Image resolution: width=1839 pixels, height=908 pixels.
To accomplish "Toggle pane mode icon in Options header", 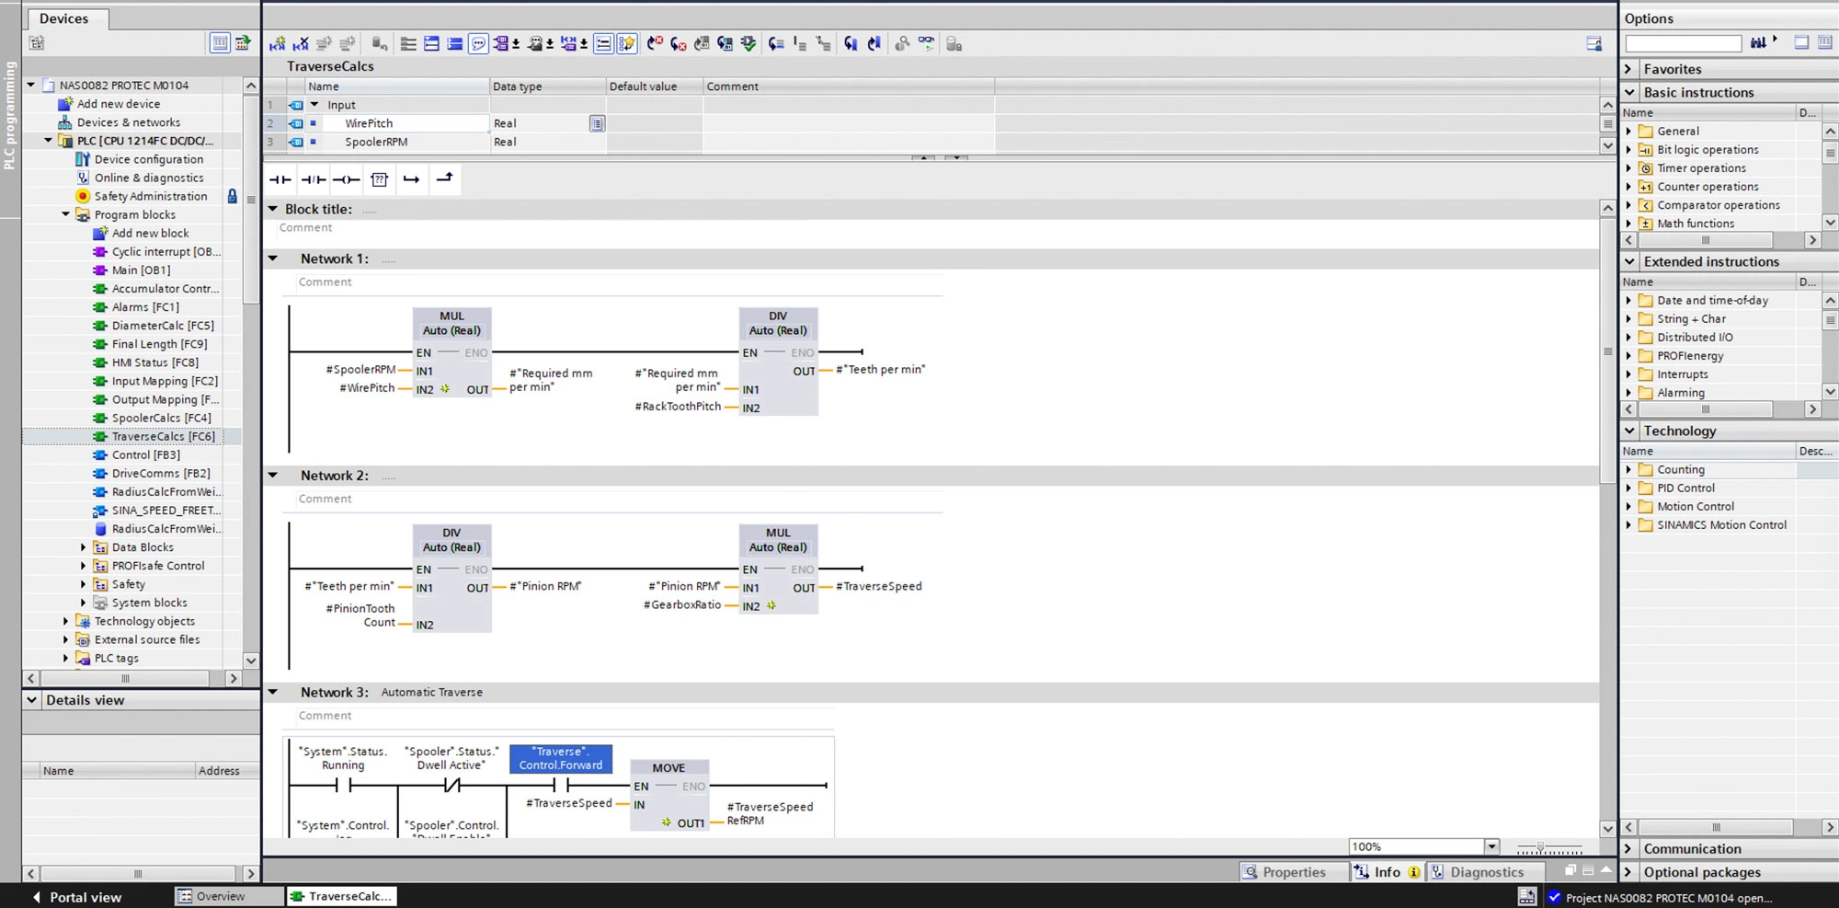I will point(1801,42).
